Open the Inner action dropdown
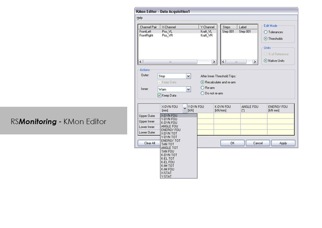 [188, 89]
